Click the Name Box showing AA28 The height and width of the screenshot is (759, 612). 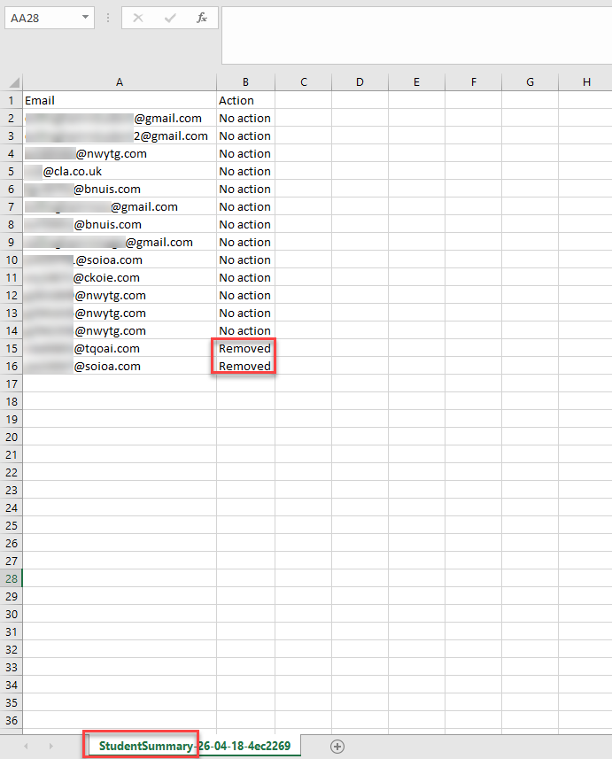(x=40, y=18)
